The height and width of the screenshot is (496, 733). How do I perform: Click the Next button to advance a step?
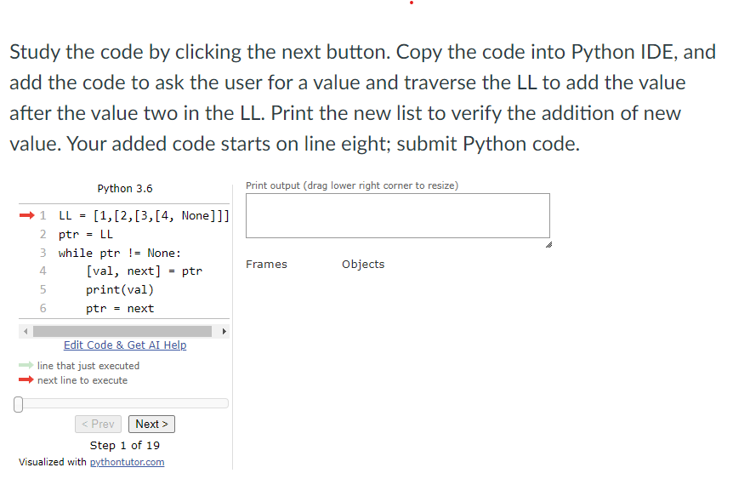point(151,424)
